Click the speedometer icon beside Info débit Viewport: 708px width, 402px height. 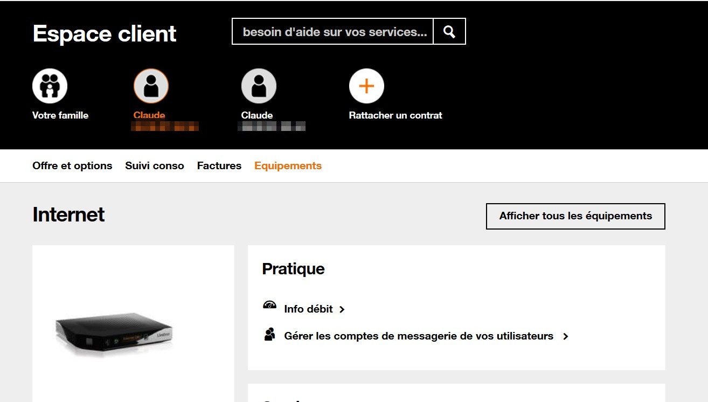coord(269,306)
